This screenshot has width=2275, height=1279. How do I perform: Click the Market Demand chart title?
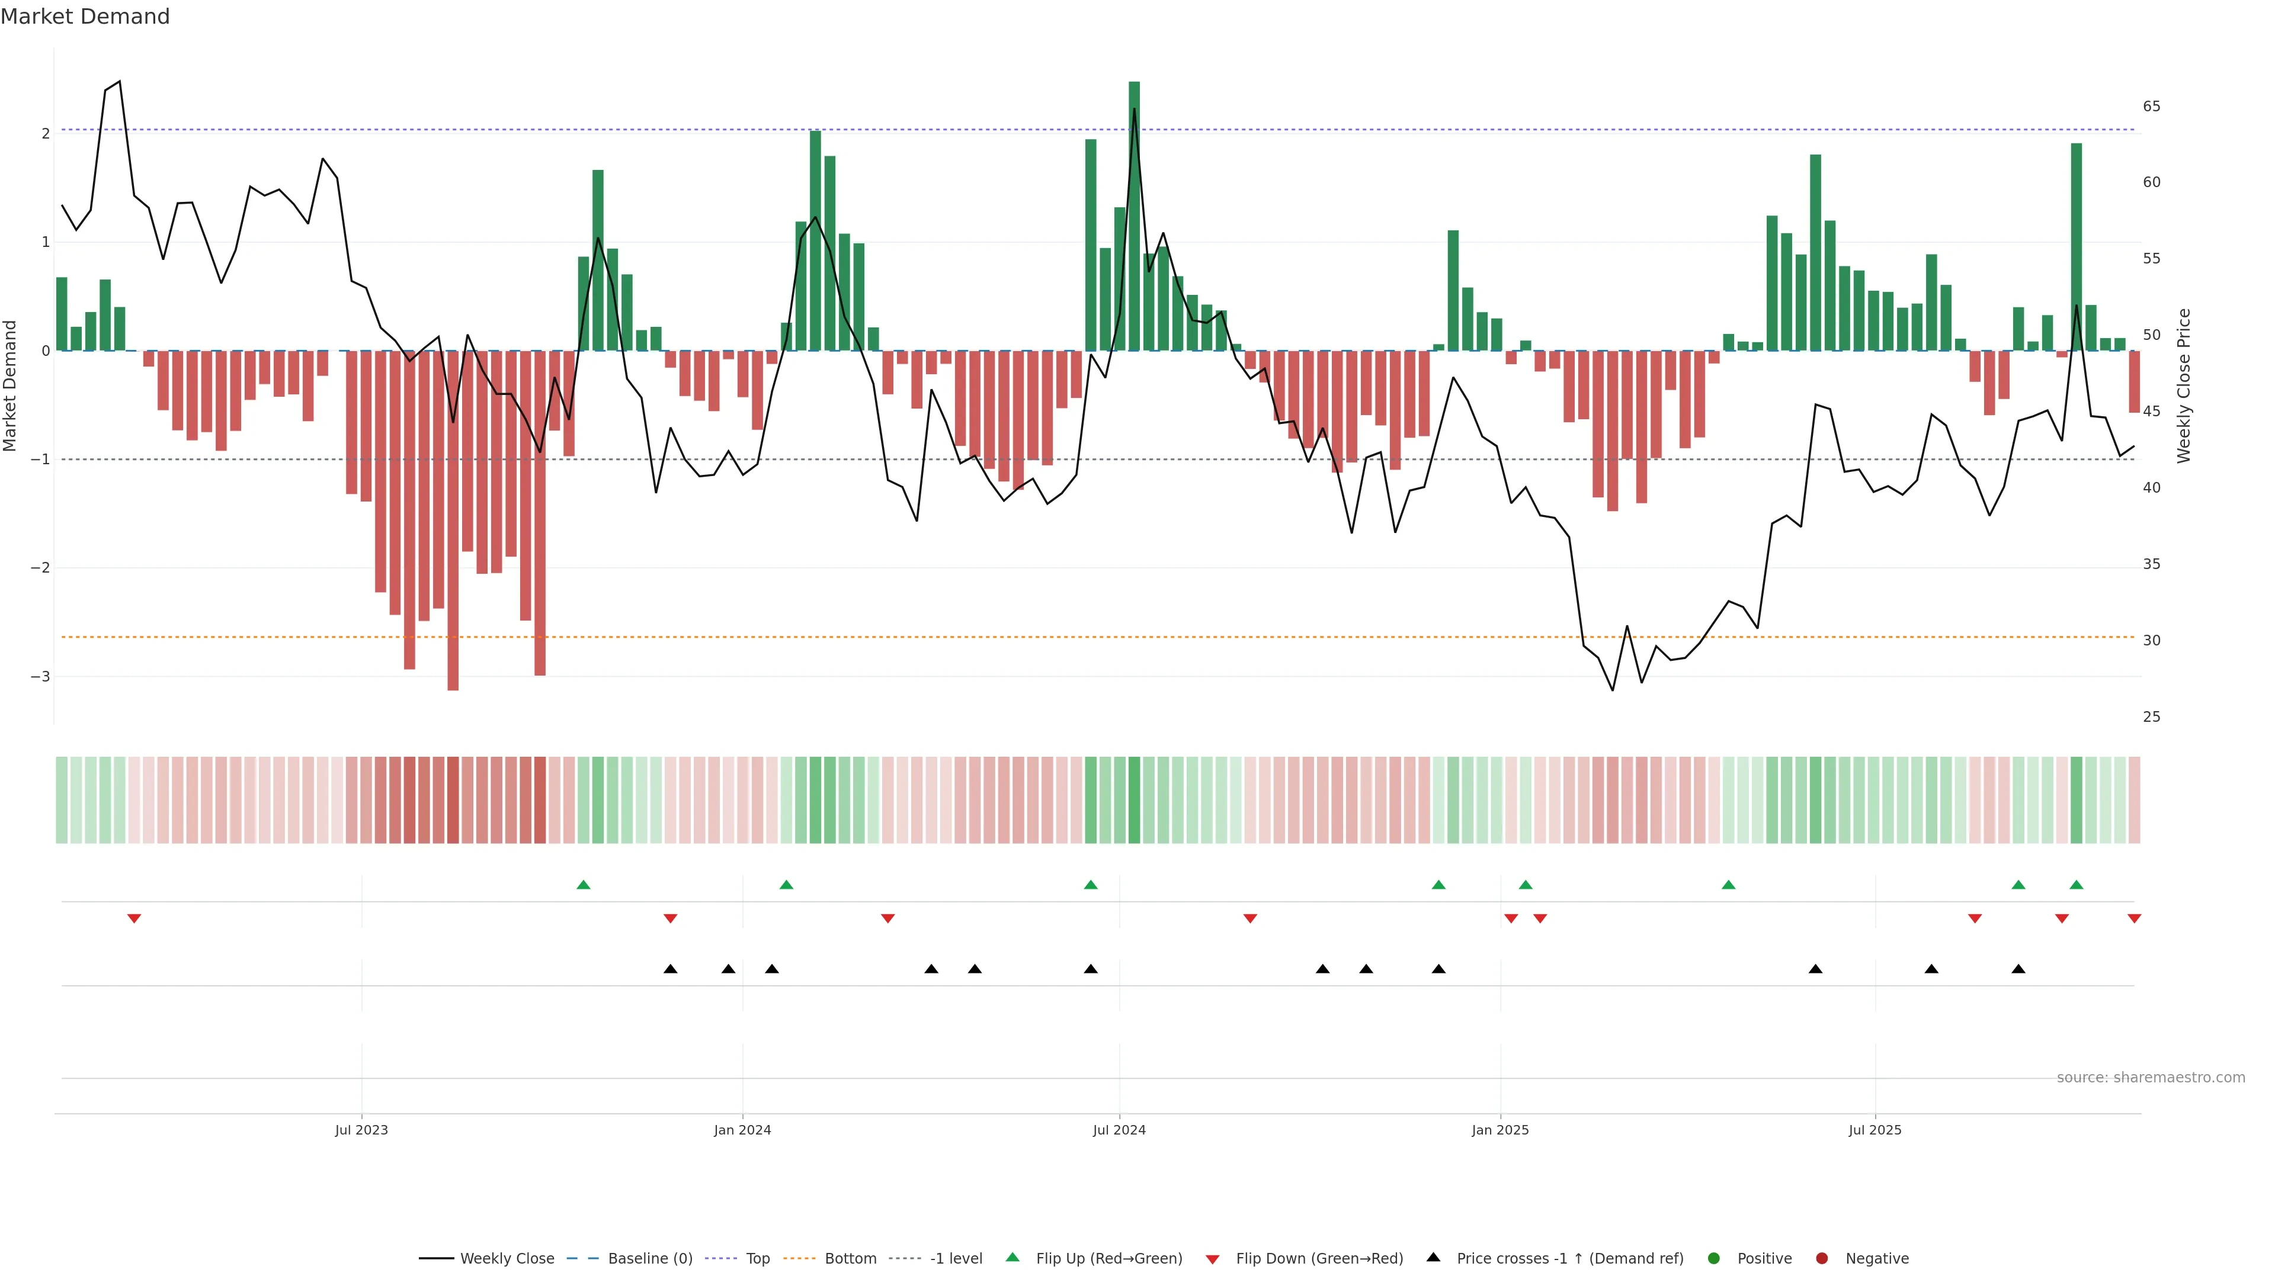[85, 17]
